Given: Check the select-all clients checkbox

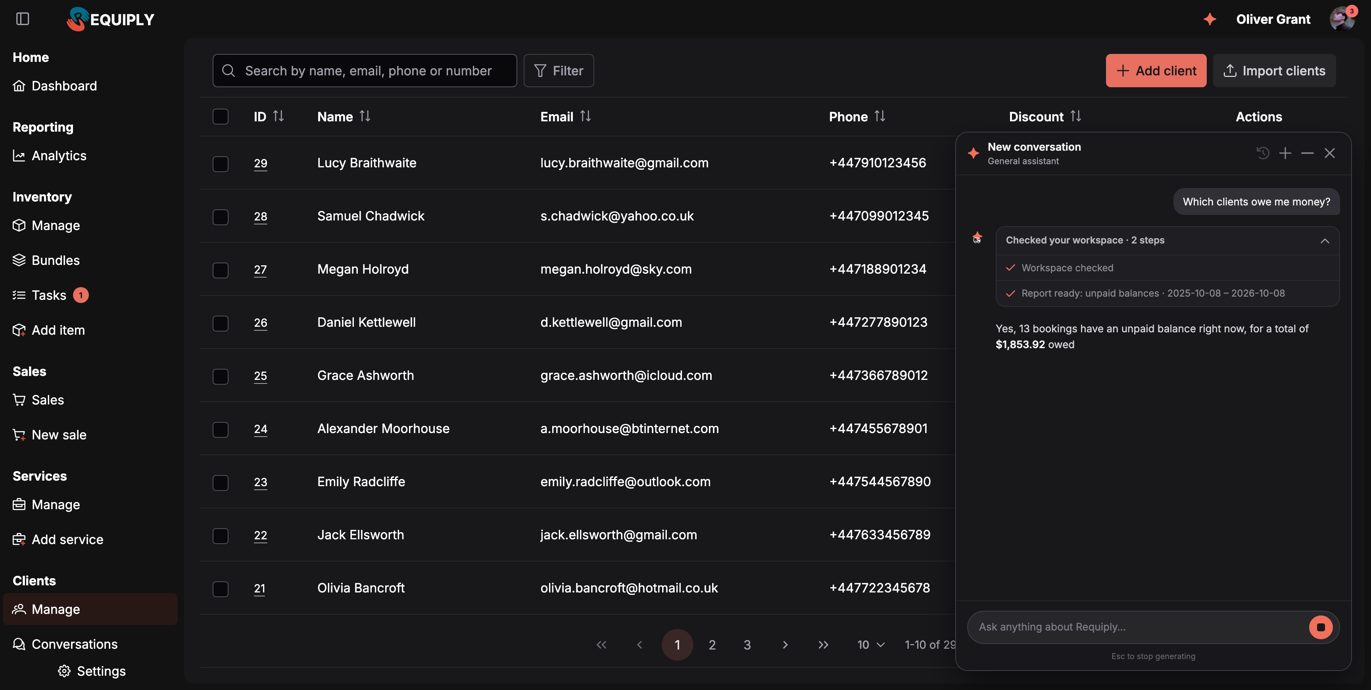Looking at the screenshot, I should [x=220, y=117].
